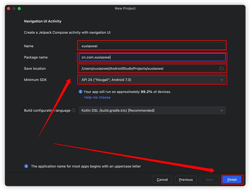Screen dimensions: 250x191
Task: Click into the Package name text field
Action: click(x=152, y=57)
